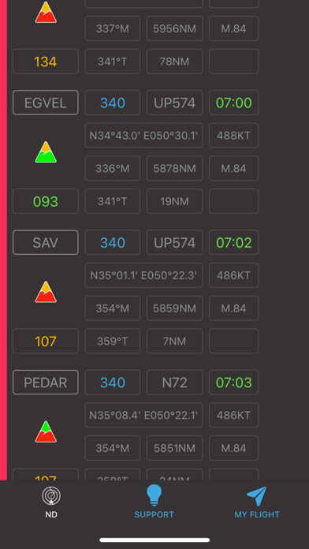Tap the empty field right of 78NM

[234, 62]
